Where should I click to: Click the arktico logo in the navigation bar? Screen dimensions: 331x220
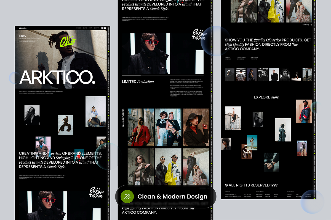pyautogui.click(x=23, y=28)
